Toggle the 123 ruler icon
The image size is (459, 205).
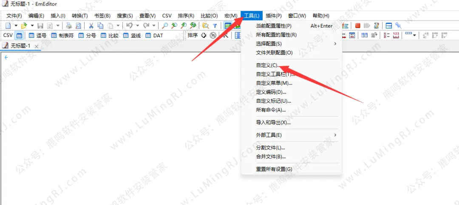click(x=396, y=36)
